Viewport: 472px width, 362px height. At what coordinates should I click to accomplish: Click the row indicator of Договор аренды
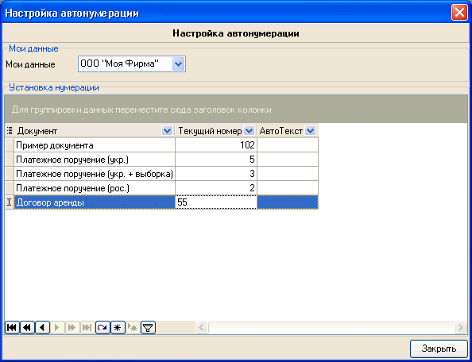click(10, 202)
